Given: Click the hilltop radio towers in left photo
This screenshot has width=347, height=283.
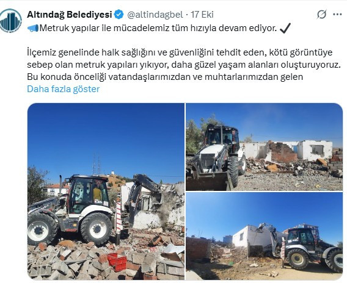Looking at the screenshot, I should click(x=97, y=163).
